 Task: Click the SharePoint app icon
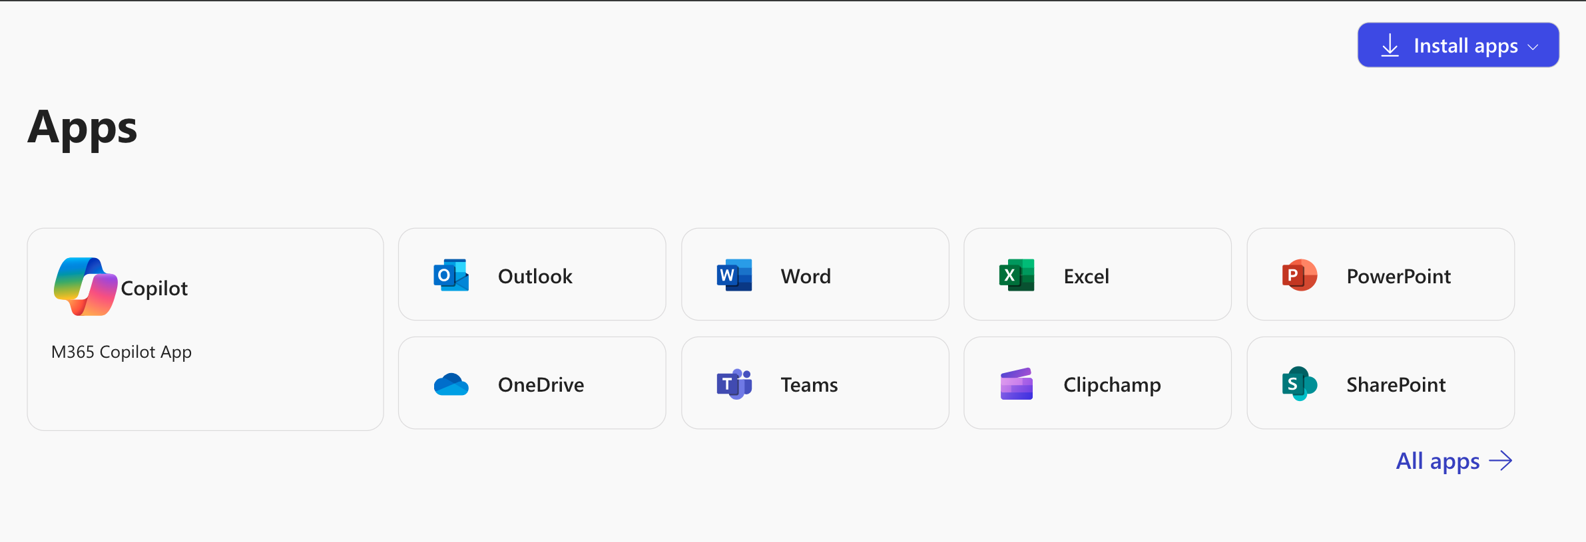pyautogui.click(x=1299, y=384)
